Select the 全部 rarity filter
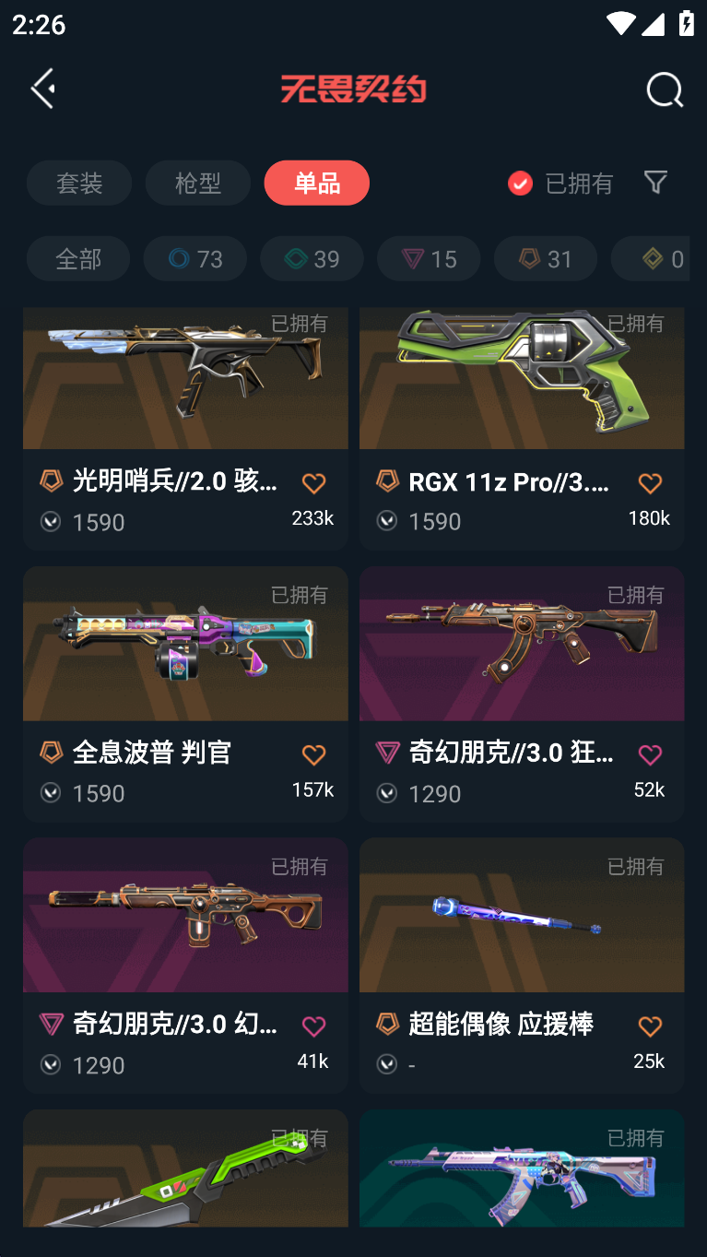The width and height of the screenshot is (707, 1257). click(x=78, y=258)
